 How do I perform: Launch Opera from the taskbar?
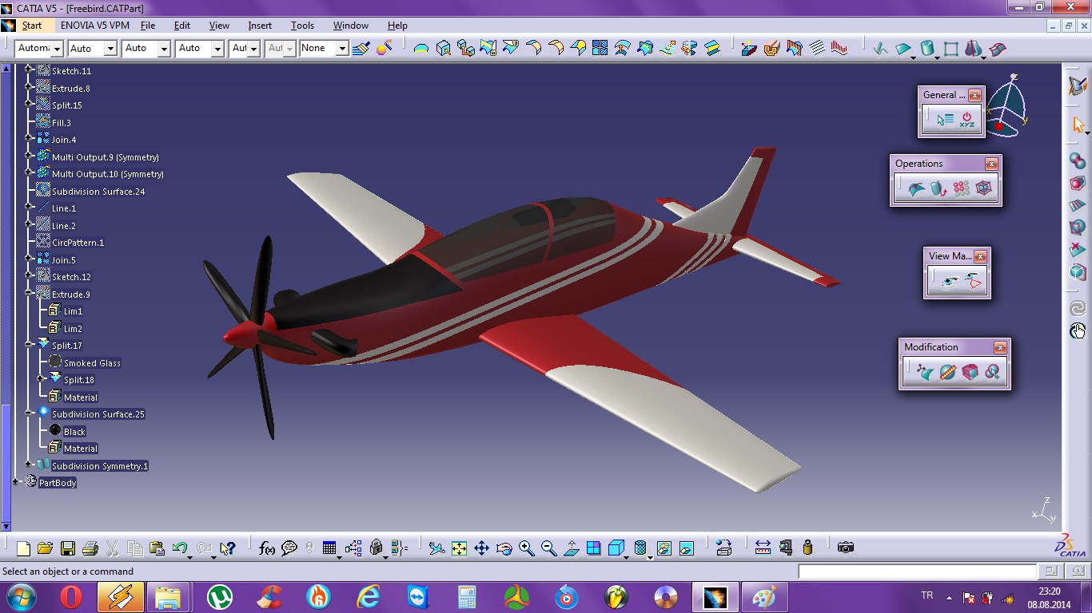71,597
